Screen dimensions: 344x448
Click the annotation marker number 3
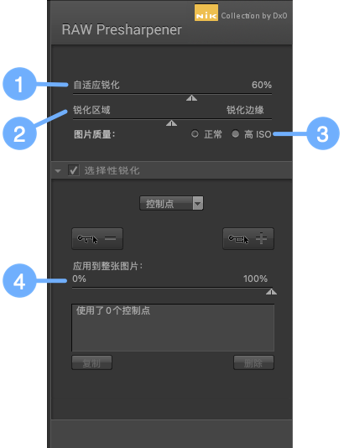(x=323, y=133)
